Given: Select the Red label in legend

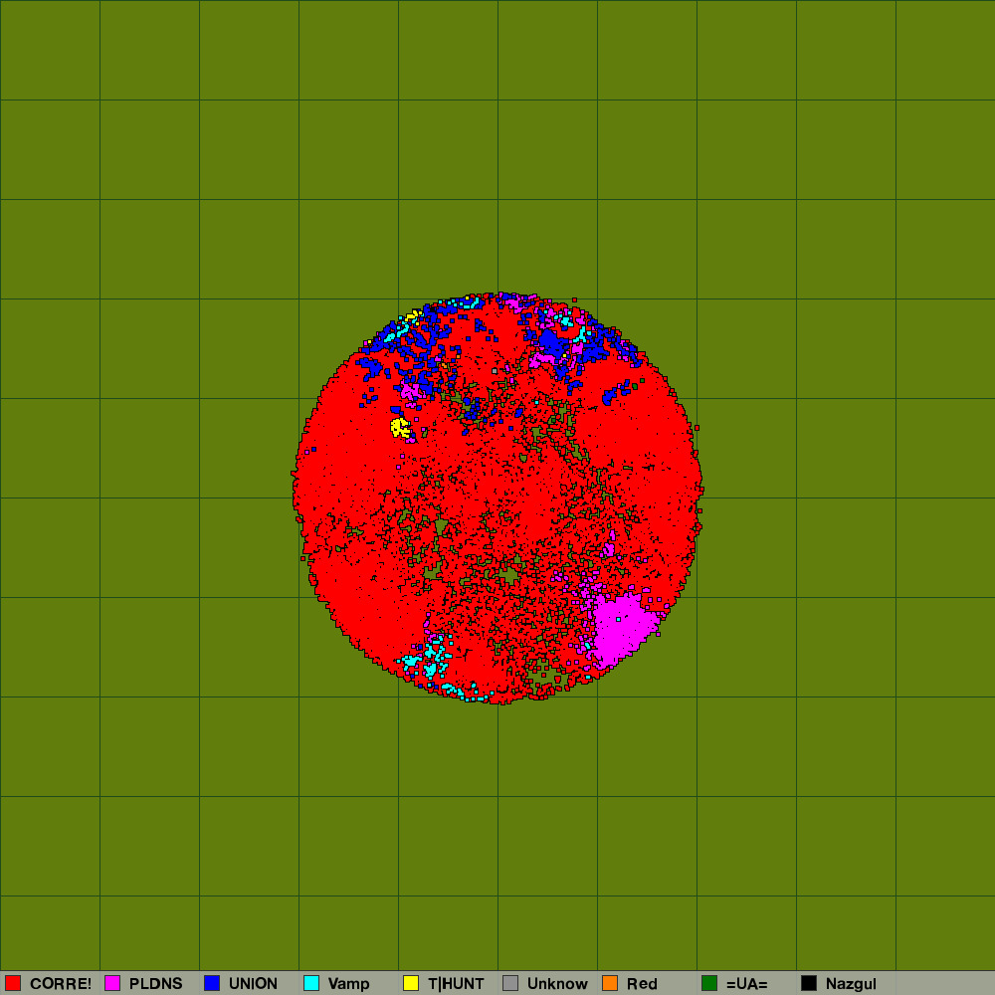Looking at the screenshot, I should 642,984.
